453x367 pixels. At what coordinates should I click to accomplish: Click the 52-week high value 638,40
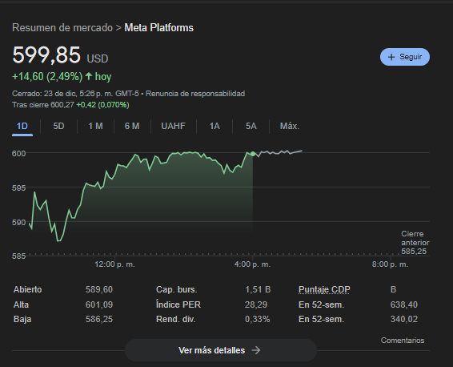click(404, 304)
